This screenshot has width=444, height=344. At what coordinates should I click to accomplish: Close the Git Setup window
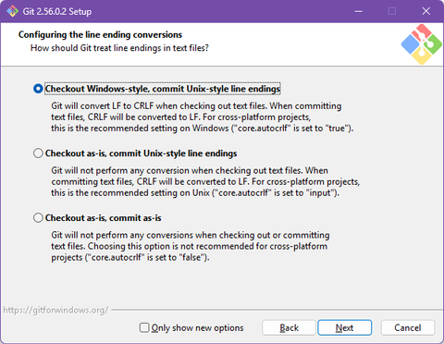(426, 11)
